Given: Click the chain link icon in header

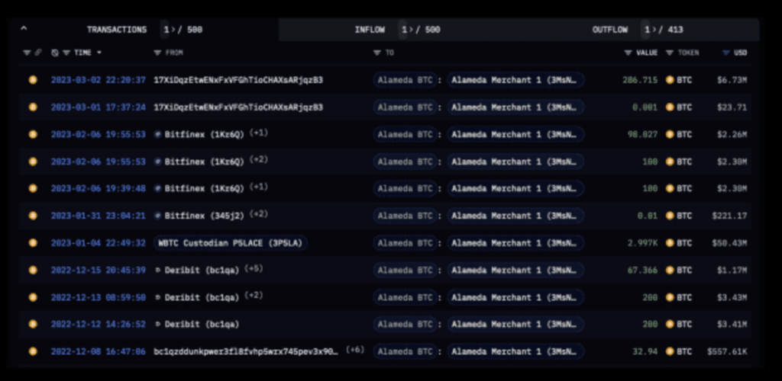Looking at the screenshot, I should (x=38, y=53).
